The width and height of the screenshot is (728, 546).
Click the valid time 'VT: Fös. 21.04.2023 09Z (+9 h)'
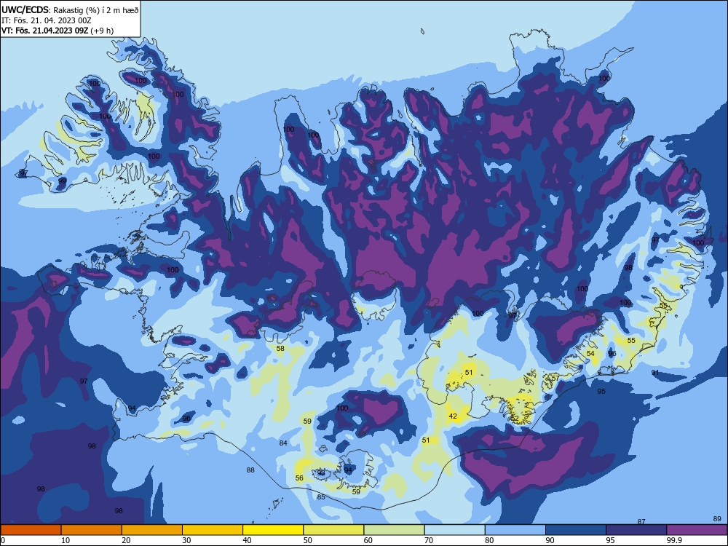pos(57,31)
